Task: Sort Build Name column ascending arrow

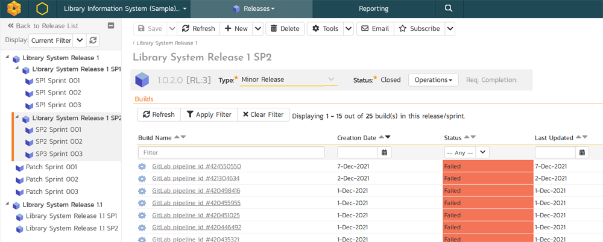Action: pos(177,137)
